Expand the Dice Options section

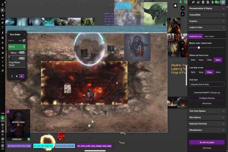[207, 117]
